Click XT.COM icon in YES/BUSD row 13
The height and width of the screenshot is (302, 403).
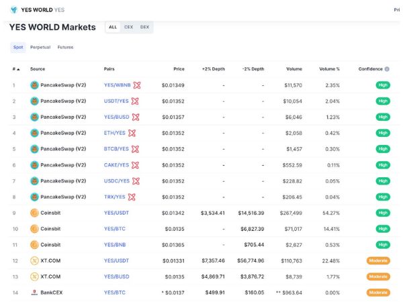coord(34,276)
